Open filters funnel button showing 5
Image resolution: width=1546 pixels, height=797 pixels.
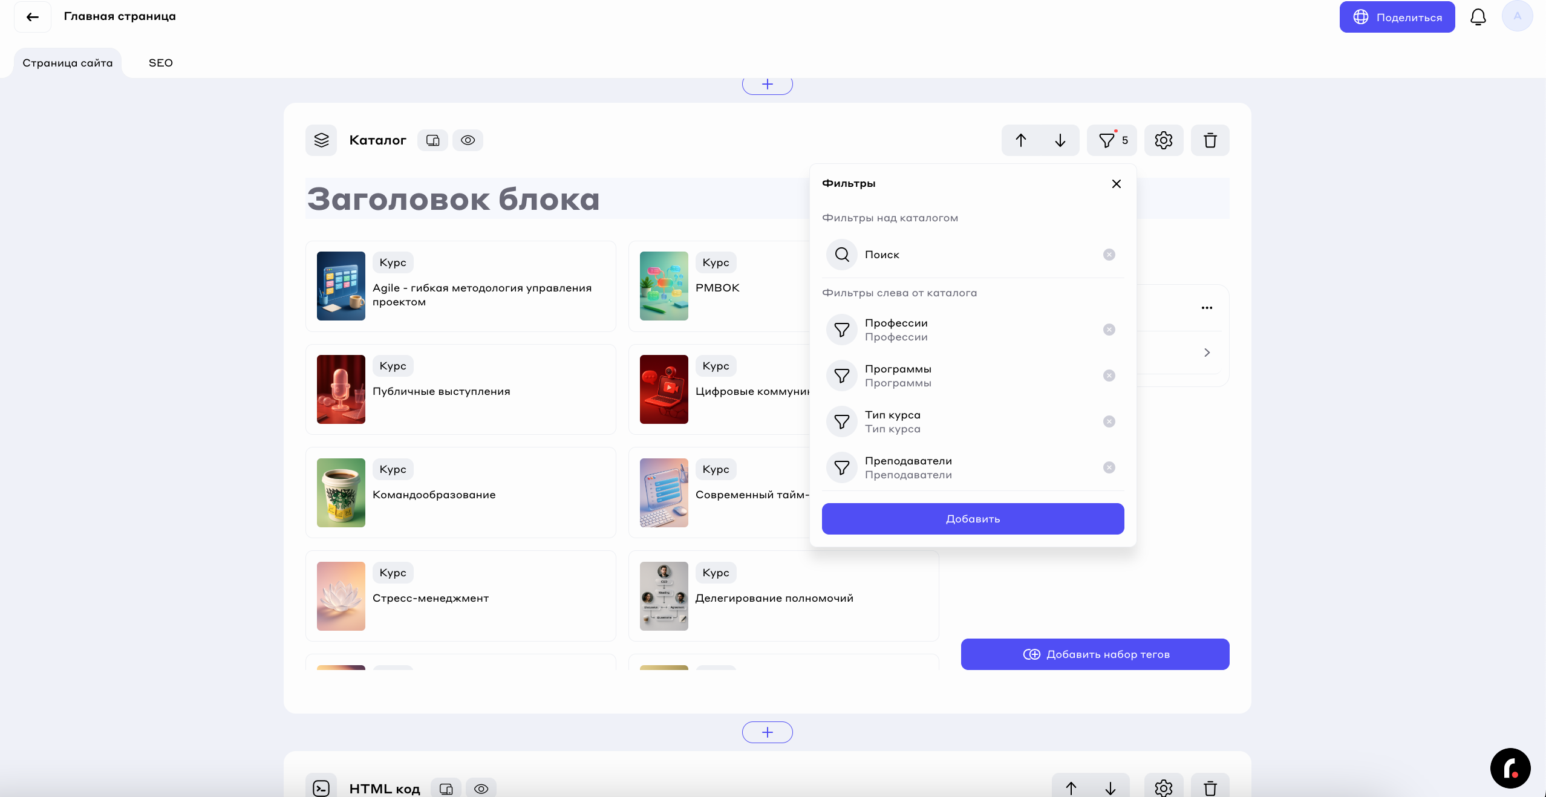(1112, 140)
